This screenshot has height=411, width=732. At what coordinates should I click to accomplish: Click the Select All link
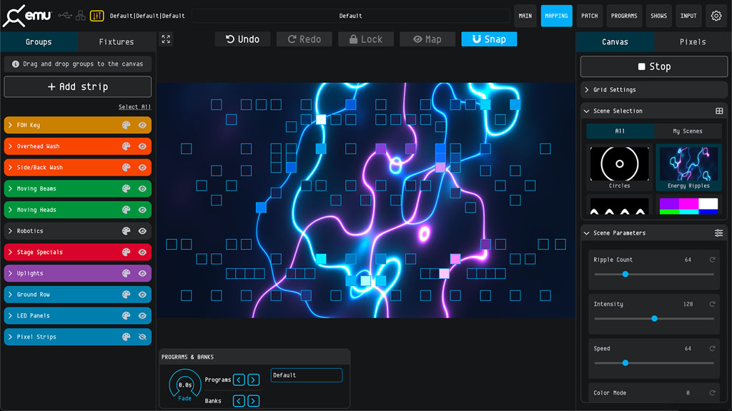click(x=134, y=107)
